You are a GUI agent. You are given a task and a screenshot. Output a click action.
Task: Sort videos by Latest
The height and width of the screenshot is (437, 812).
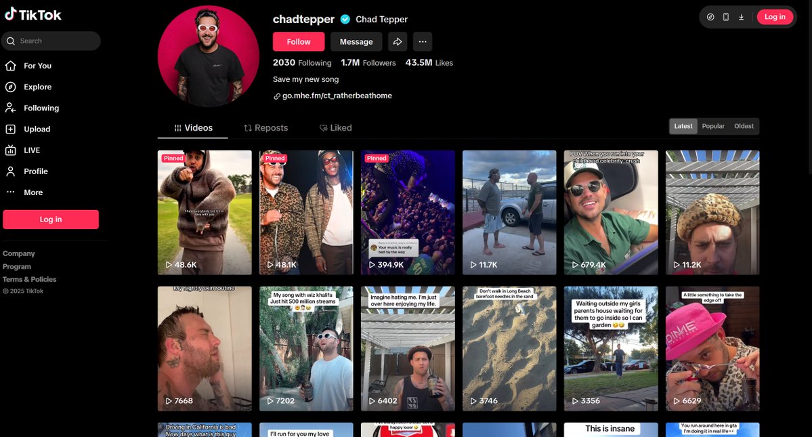point(683,126)
